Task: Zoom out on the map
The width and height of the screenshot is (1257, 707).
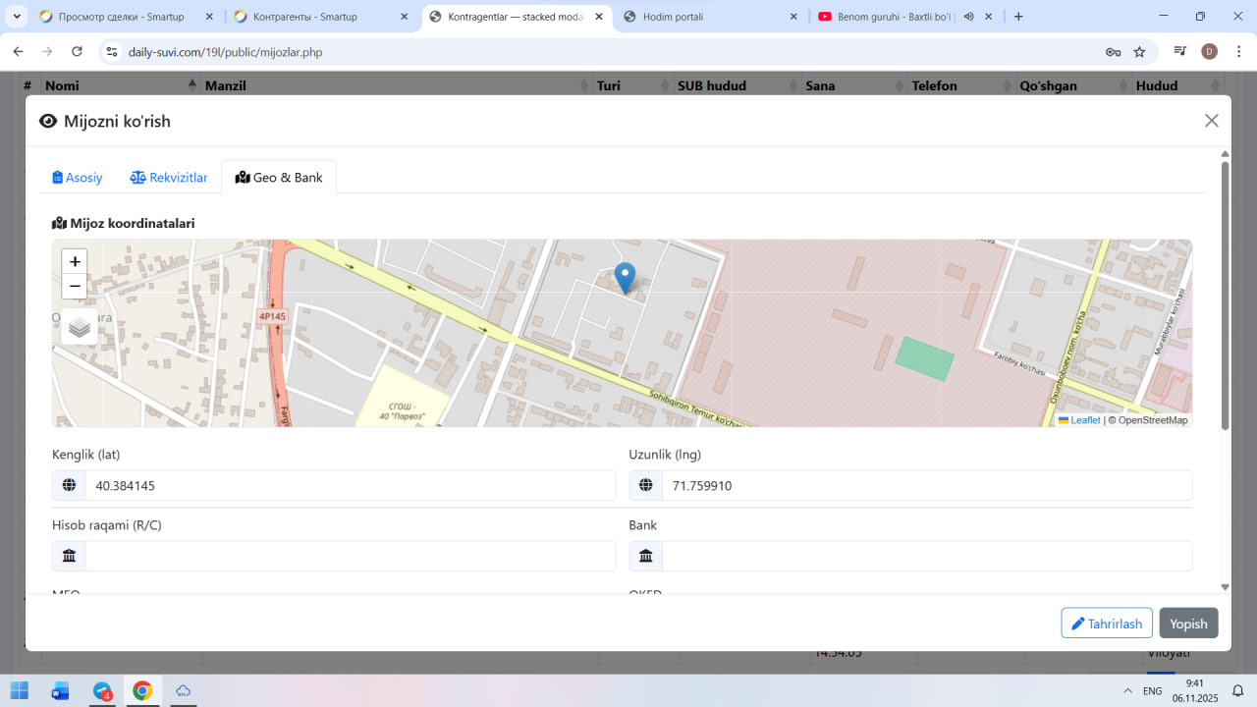Action: point(75,287)
